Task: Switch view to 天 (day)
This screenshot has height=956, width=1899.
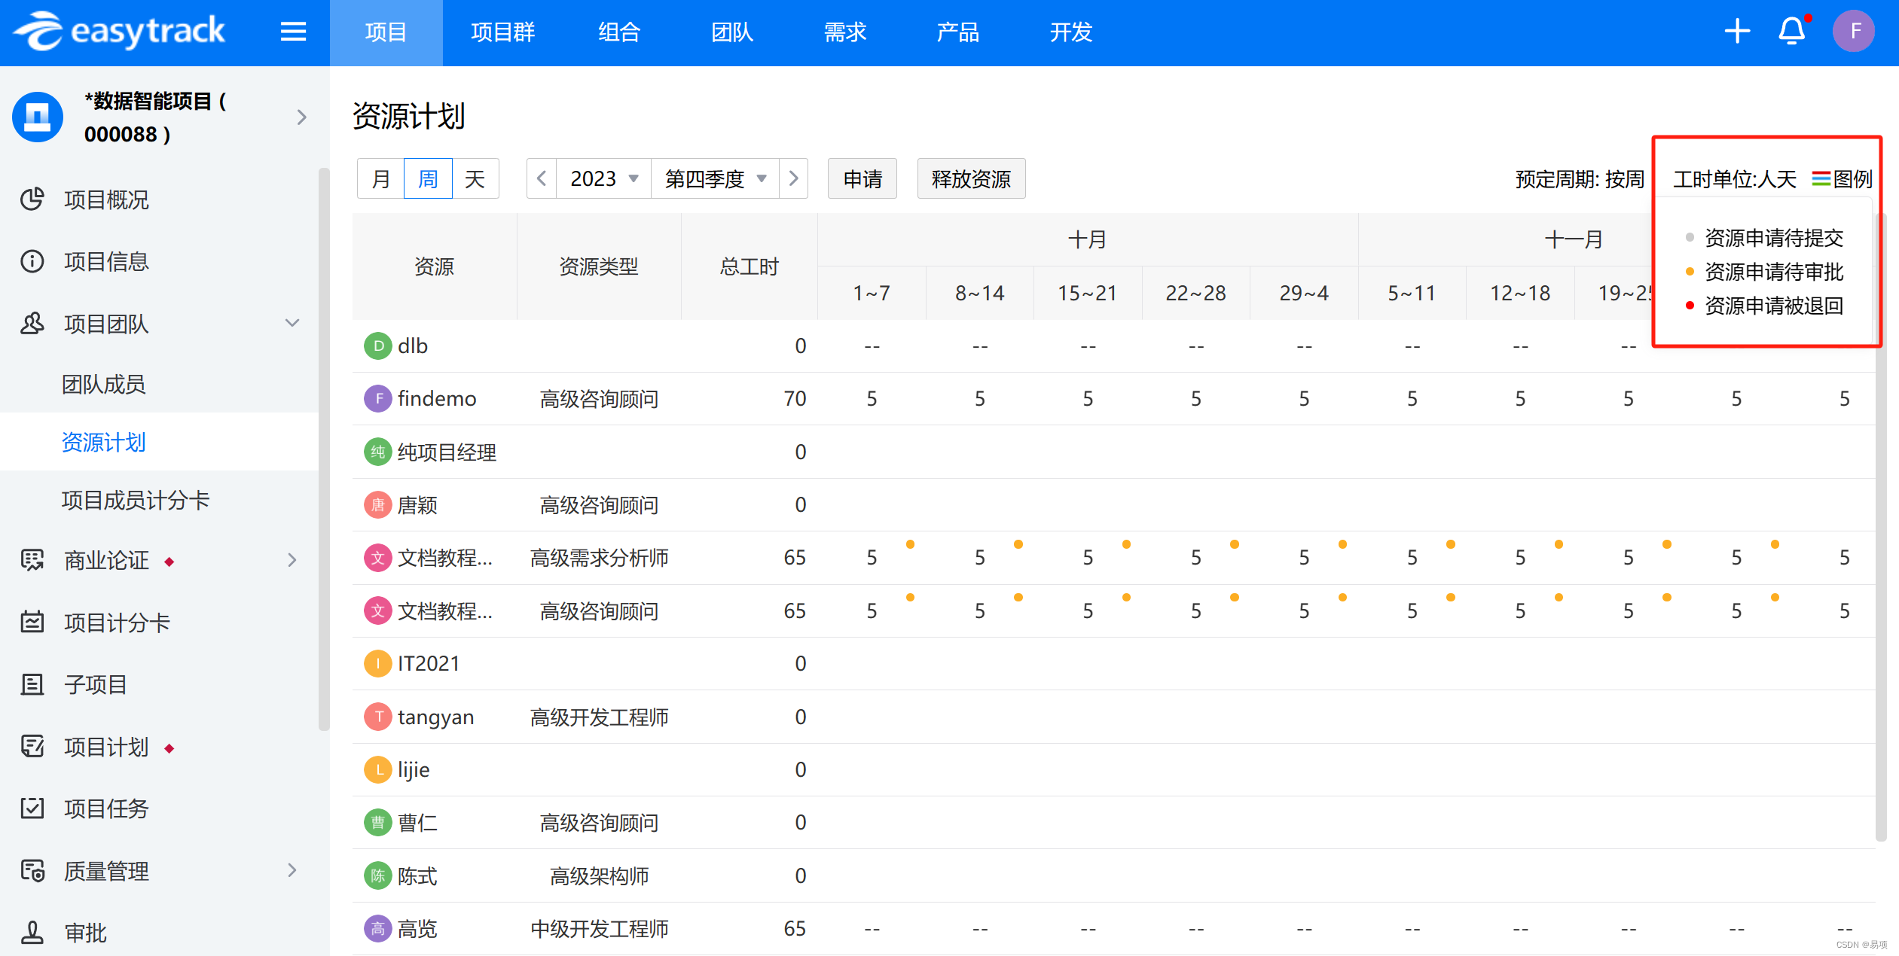Action: [x=475, y=179]
